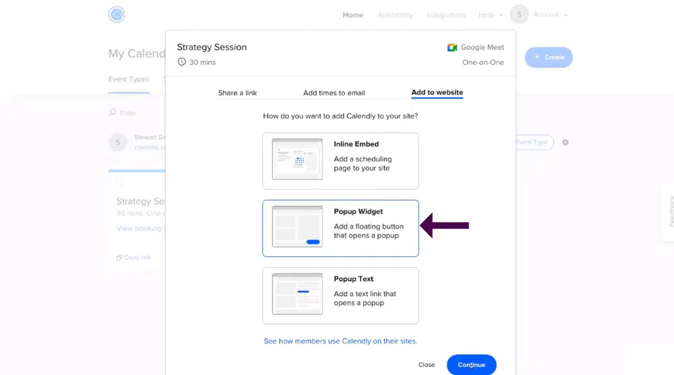Click the Inline Embed preview thumbnail
674x375 pixels.
[x=297, y=159]
